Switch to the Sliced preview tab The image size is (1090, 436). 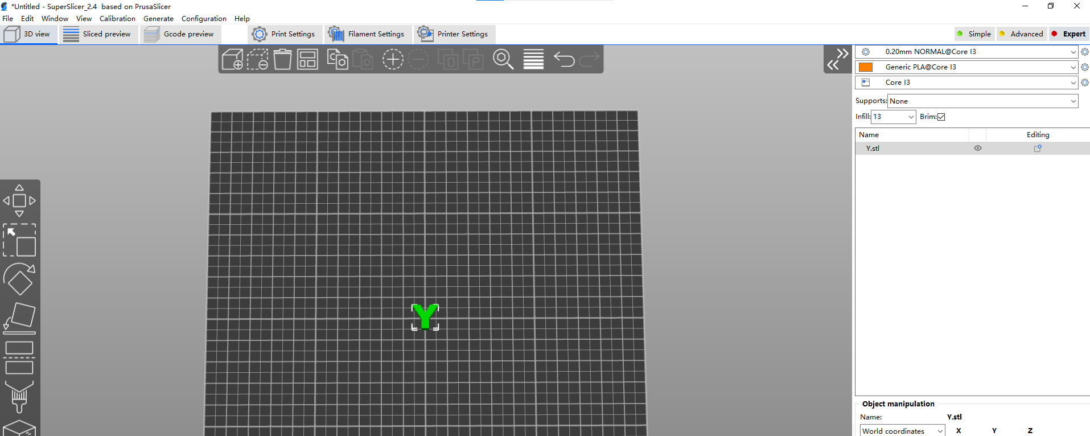(x=97, y=34)
